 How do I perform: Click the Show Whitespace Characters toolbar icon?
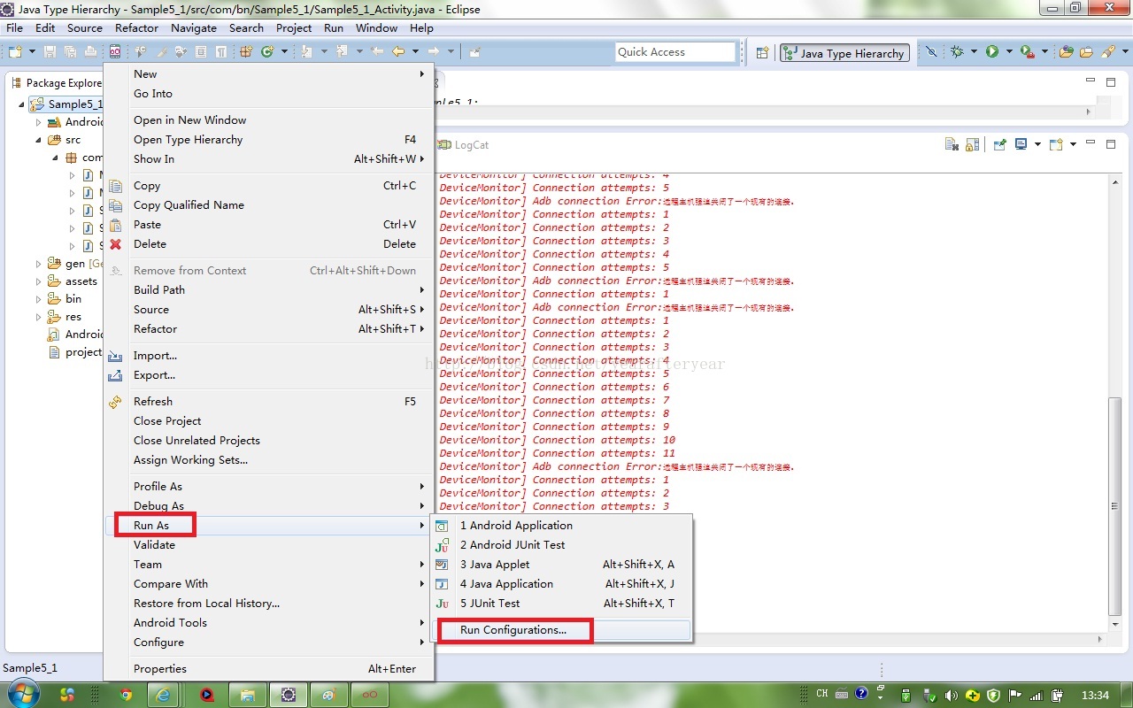click(221, 52)
